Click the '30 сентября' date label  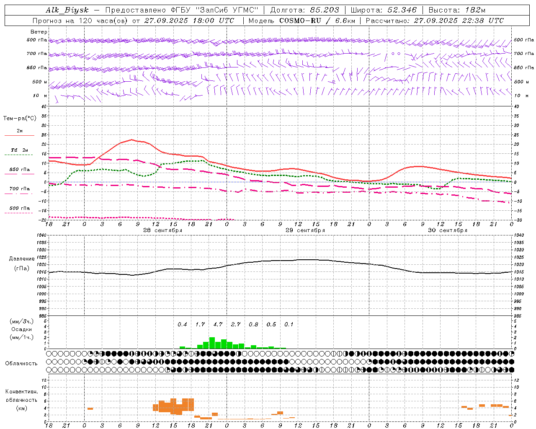click(448, 230)
